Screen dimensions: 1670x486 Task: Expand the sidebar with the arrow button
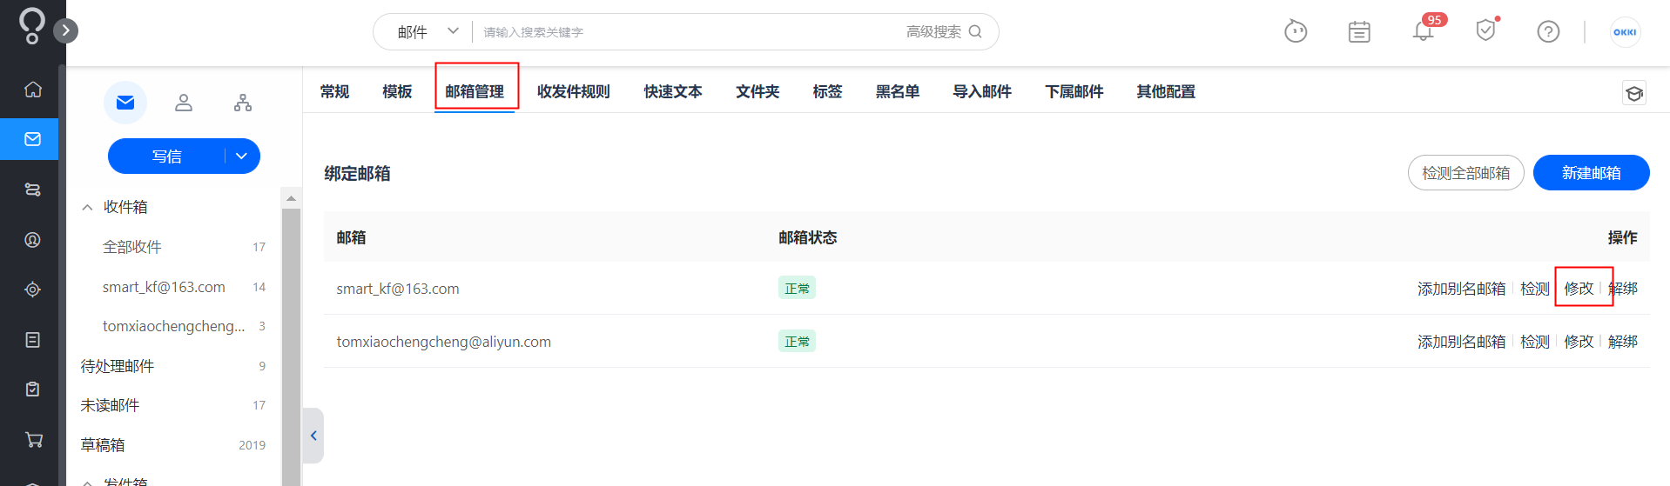[66, 30]
